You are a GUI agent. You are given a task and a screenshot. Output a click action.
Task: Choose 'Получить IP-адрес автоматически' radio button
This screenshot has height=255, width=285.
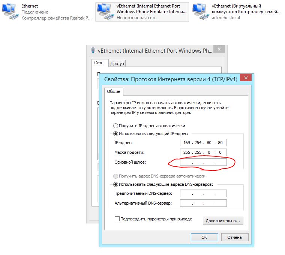tap(115, 126)
